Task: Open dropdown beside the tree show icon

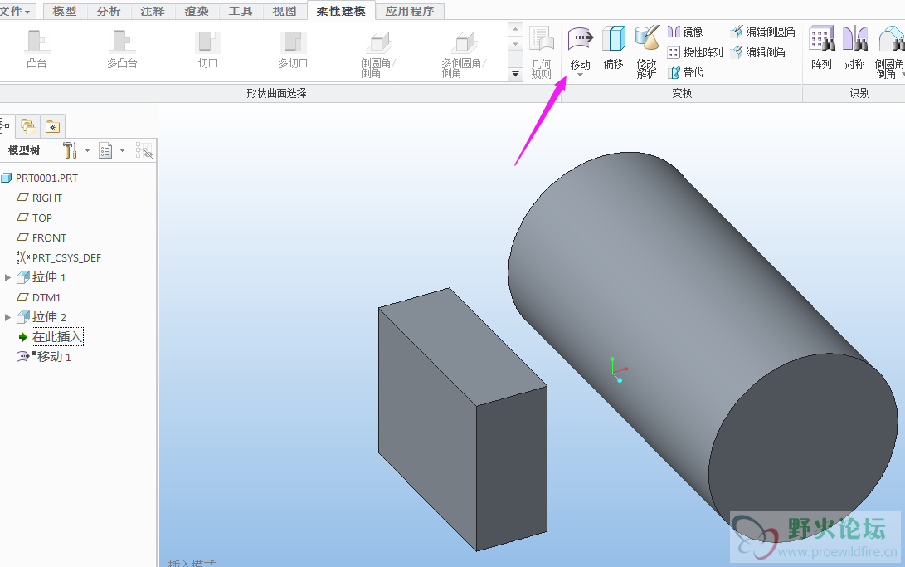Action: (x=123, y=150)
